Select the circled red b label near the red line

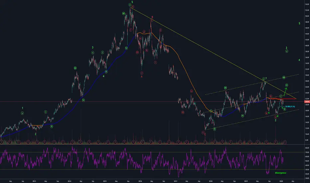pyautogui.click(x=271, y=96)
